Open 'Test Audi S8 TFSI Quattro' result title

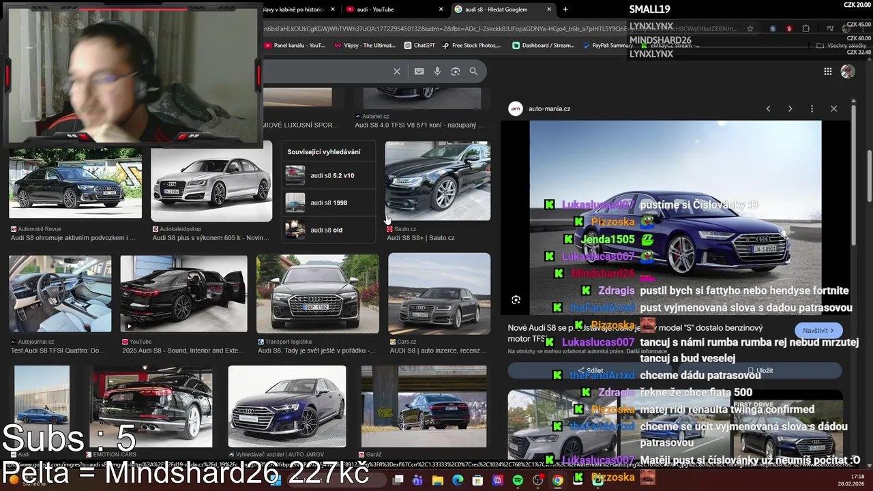[x=58, y=351]
